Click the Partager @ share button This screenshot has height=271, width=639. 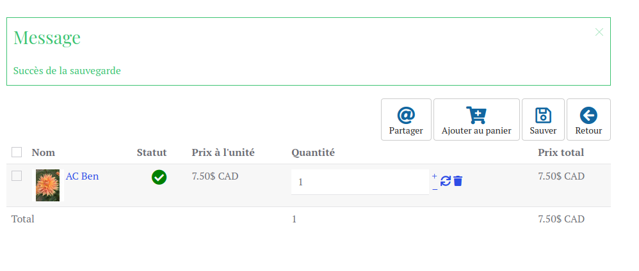(x=406, y=120)
